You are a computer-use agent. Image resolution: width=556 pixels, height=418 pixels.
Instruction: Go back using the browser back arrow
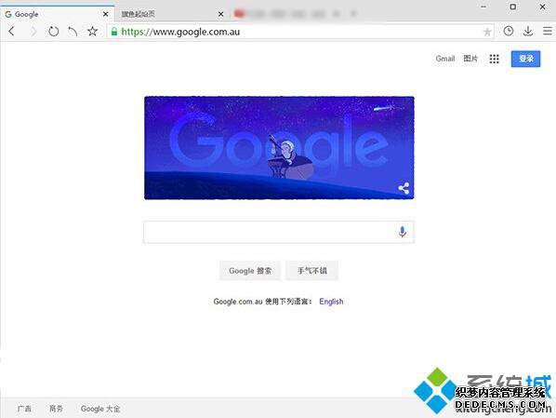(11, 32)
